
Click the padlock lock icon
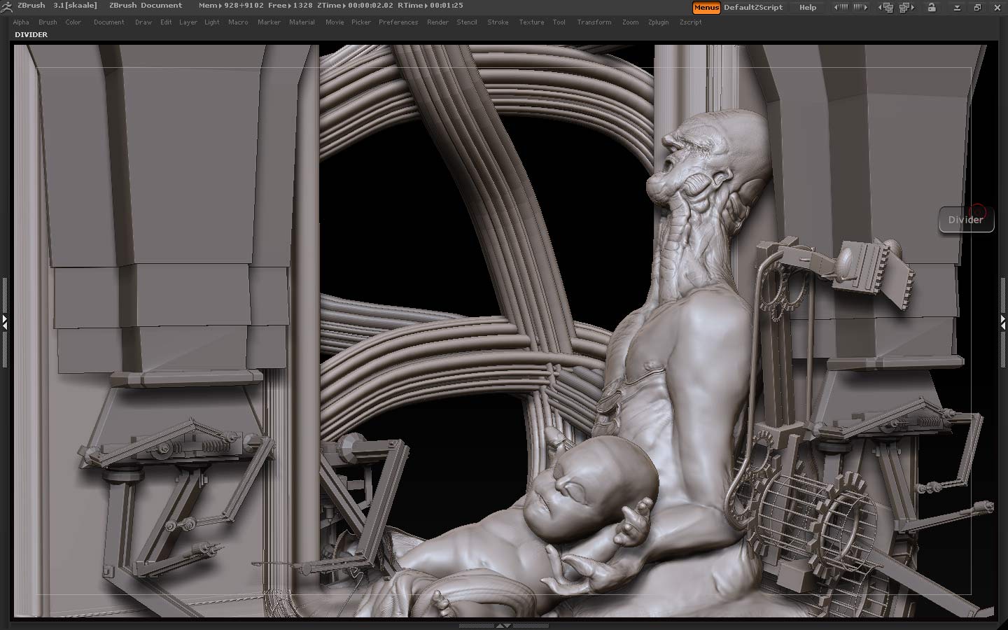click(932, 7)
